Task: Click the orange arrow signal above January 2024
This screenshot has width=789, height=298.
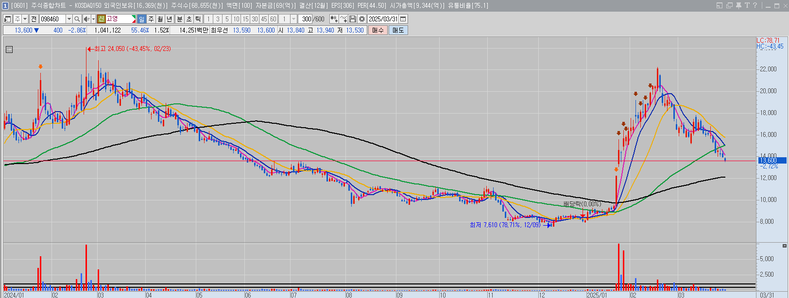Action: [x=41, y=67]
